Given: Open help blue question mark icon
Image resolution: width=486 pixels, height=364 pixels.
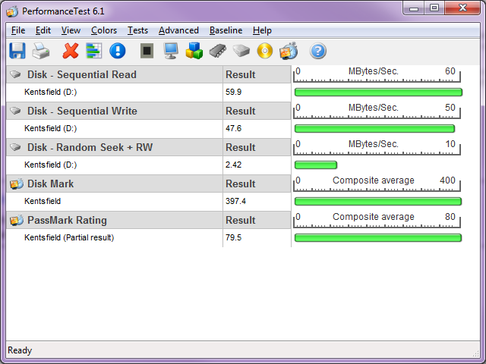Looking at the screenshot, I should (318, 51).
